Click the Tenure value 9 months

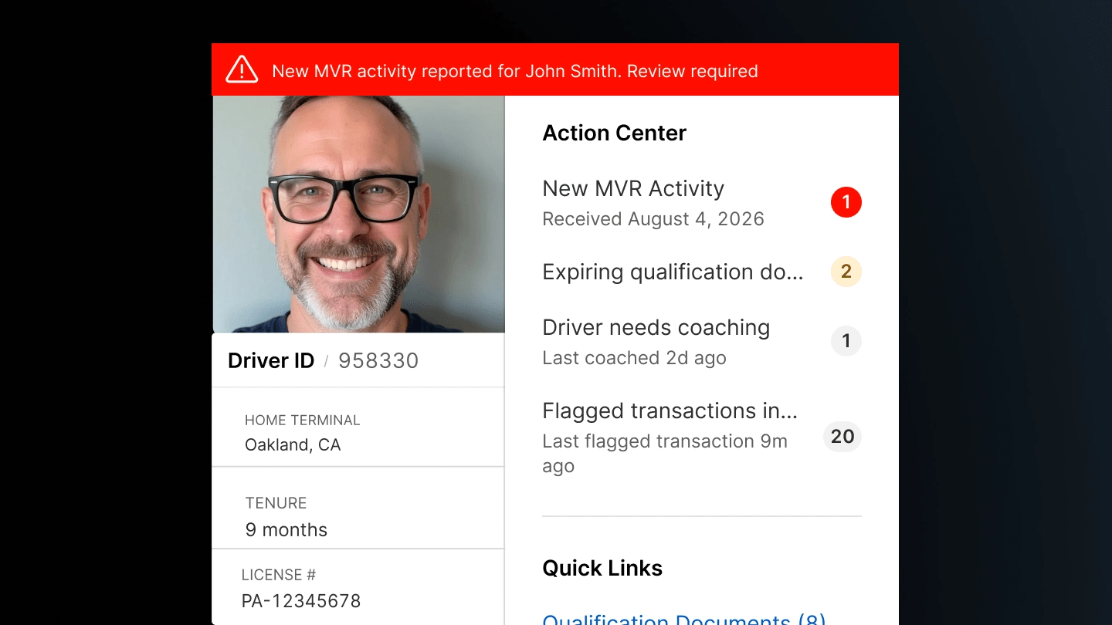click(286, 530)
